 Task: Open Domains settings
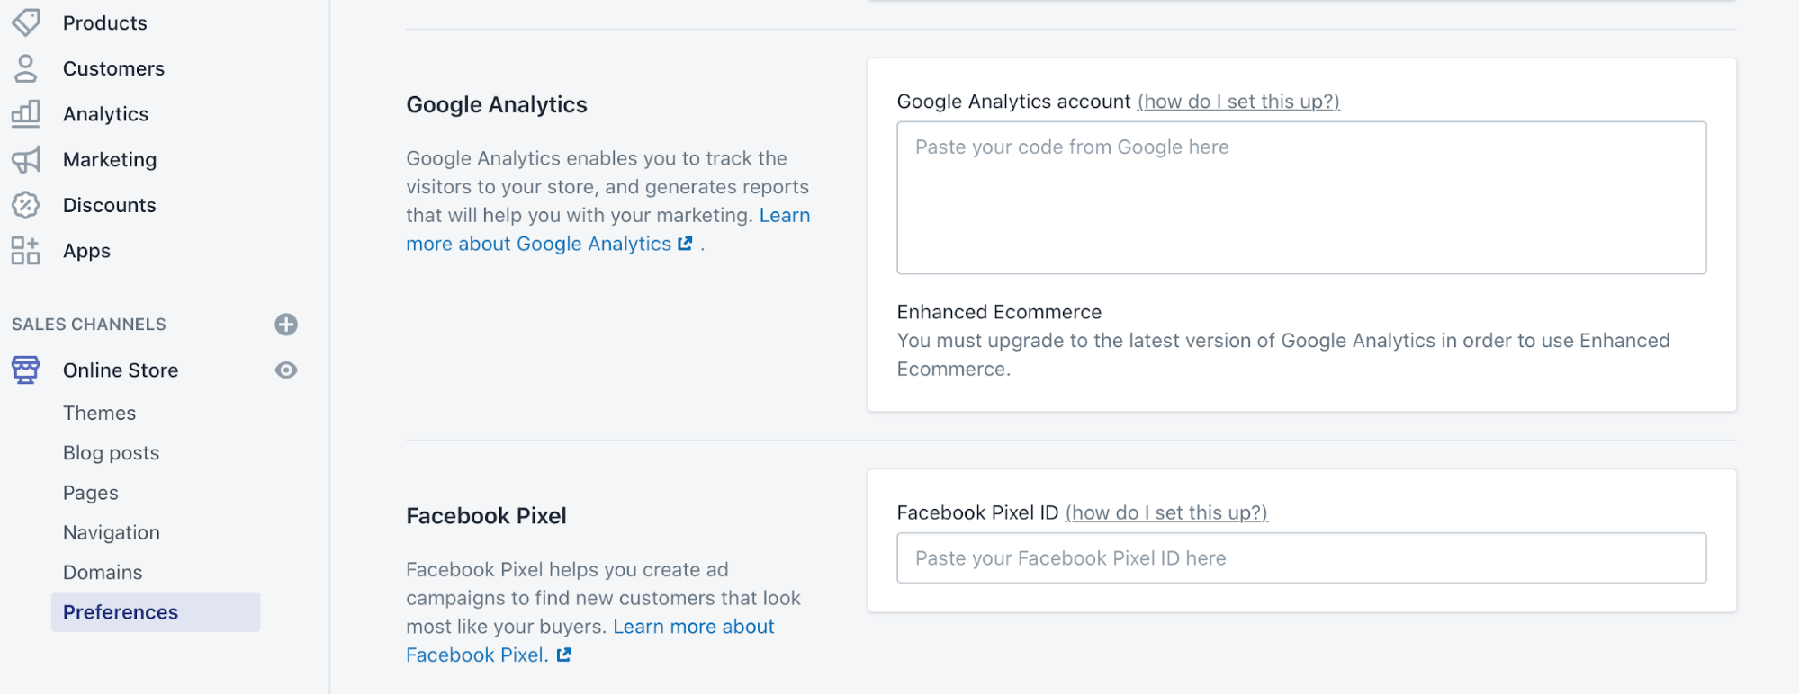(103, 572)
